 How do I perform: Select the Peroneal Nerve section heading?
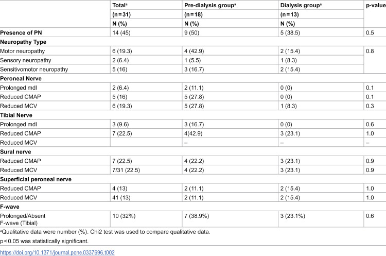21,79
